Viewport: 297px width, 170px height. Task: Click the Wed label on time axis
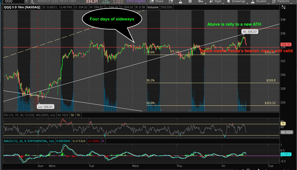[x=135, y=166]
